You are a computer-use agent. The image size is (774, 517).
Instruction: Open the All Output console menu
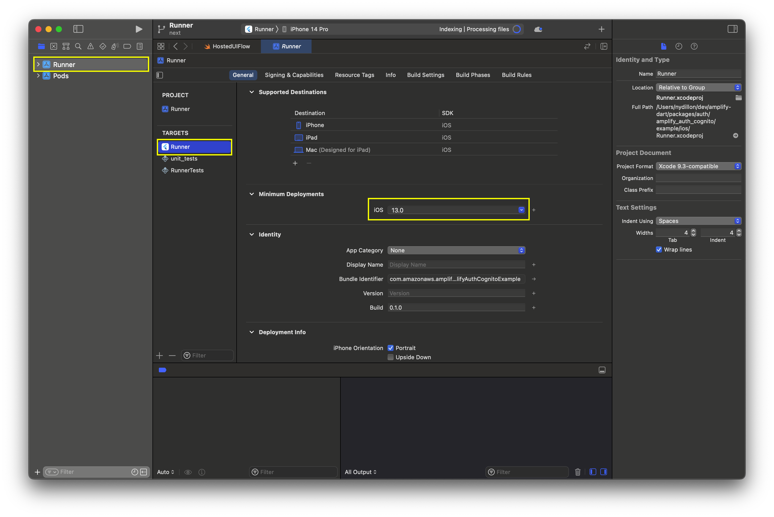(360, 472)
